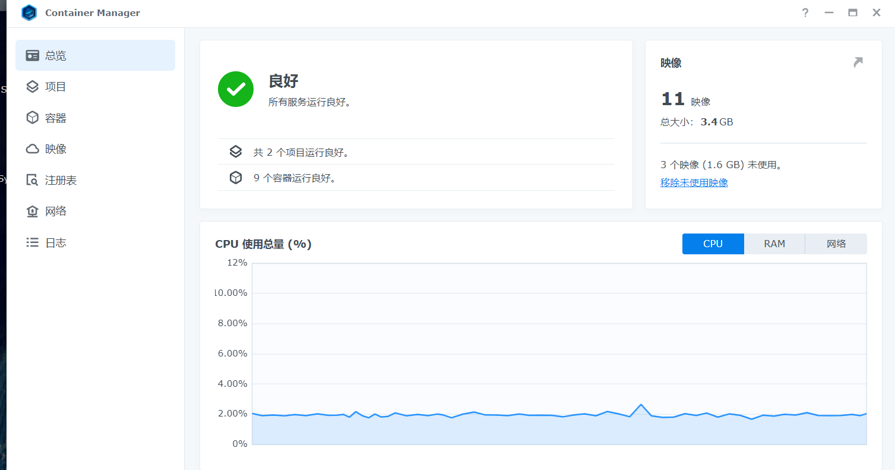Click the project status row icon
This screenshot has width=895, height=470.
coord(236,151)
